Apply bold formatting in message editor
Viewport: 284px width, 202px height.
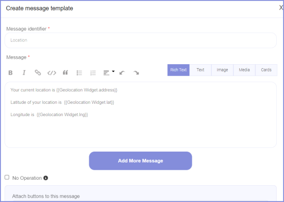tap(10, 73)
